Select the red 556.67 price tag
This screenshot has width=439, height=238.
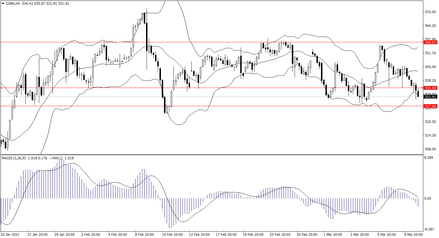pyautogui.click(x=430, y=42)
